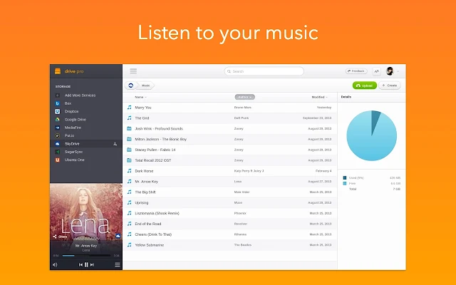Share the current track via Share

(60, 237)
